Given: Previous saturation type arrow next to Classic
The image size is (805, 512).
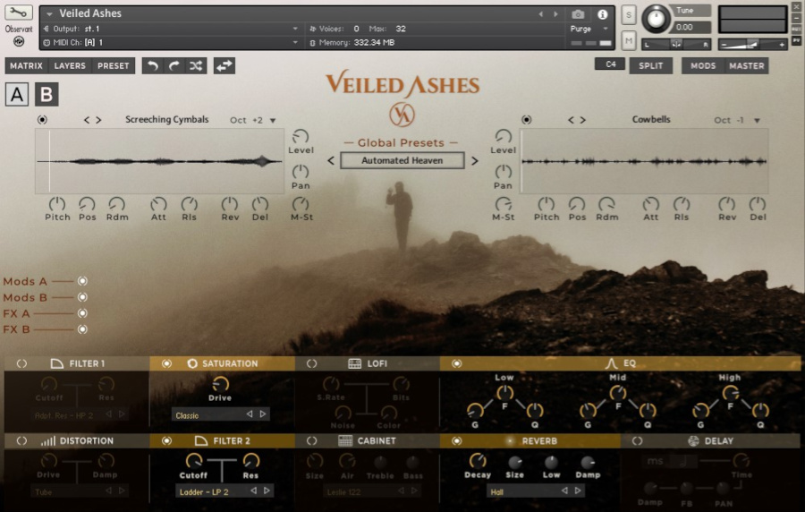Looking at the screenshot, I should [250, 414].
